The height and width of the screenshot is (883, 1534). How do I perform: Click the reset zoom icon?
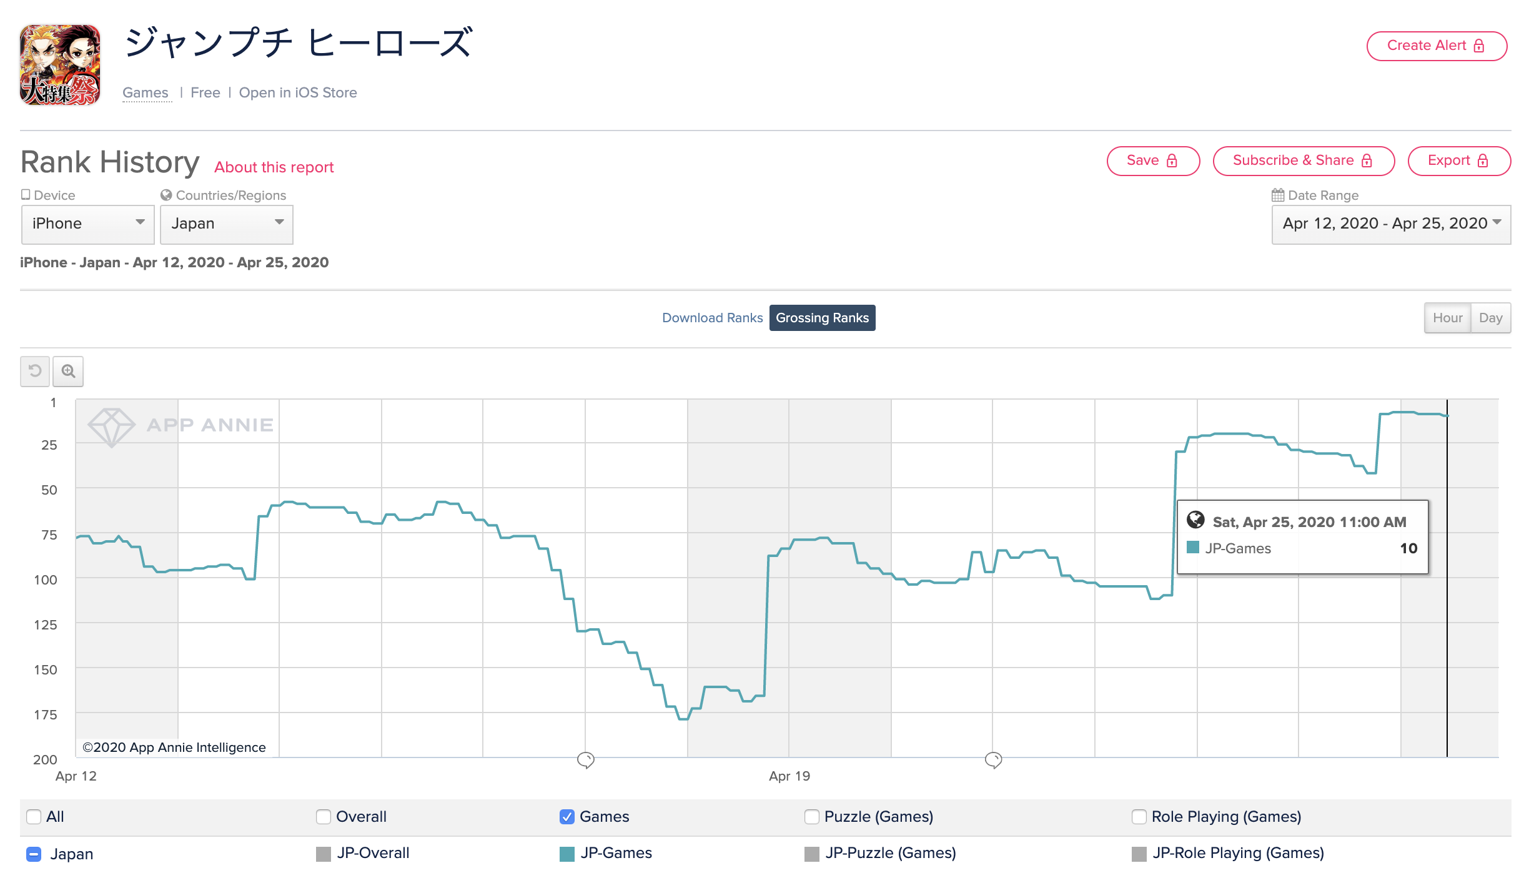35,371
